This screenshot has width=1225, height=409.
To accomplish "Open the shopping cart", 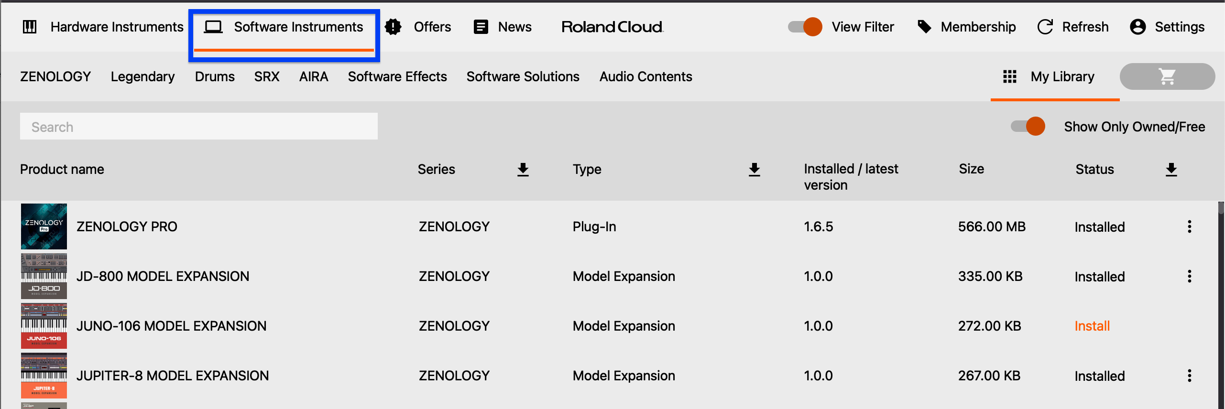I will tap(1167, 76).
